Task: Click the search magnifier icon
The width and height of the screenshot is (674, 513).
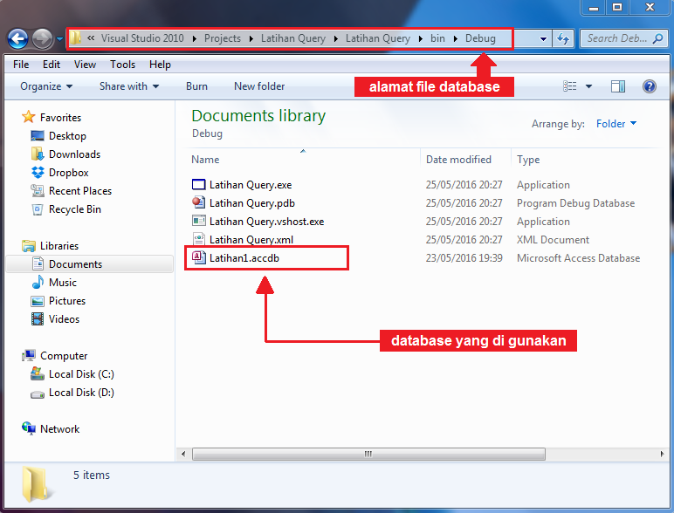Action: pyautogui.click(x=657, y=38)
